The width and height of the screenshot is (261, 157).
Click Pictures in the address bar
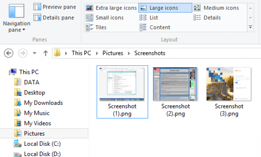pos(113,53)
